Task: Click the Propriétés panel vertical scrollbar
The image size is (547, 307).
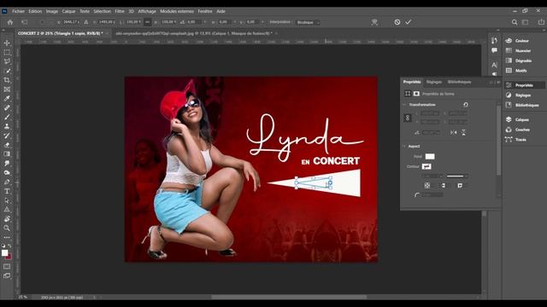Action: coord(498,139)
